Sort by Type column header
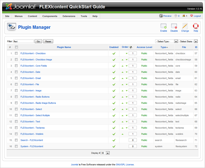The width and height of the screenshot is (205, 168). click(x=163, y=47)
